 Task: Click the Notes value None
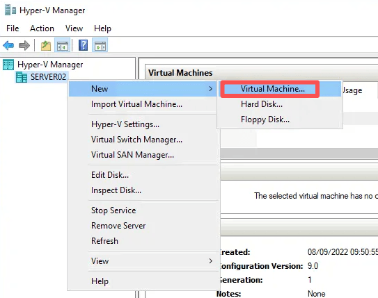click(x=317, y=294)
